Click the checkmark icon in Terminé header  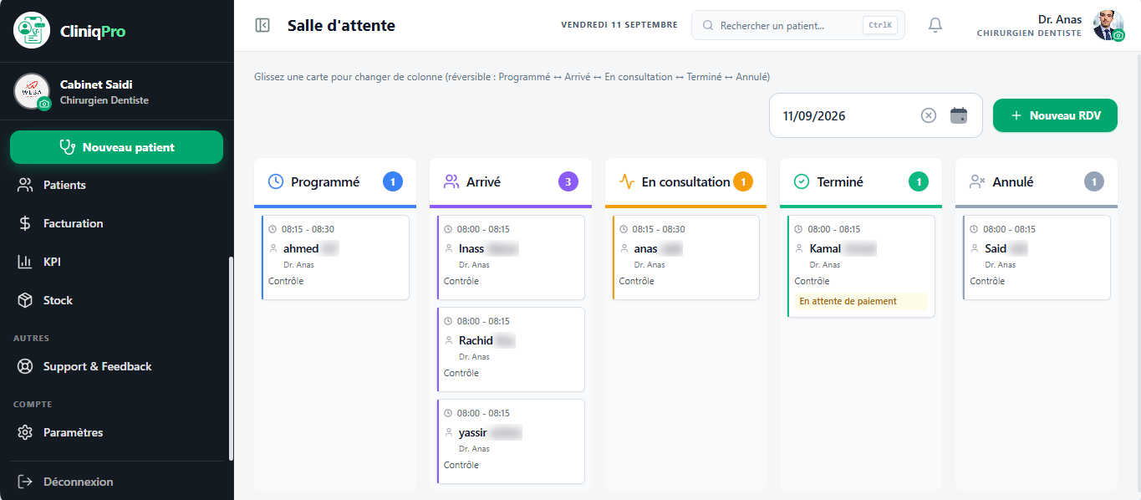pos(802,181)
